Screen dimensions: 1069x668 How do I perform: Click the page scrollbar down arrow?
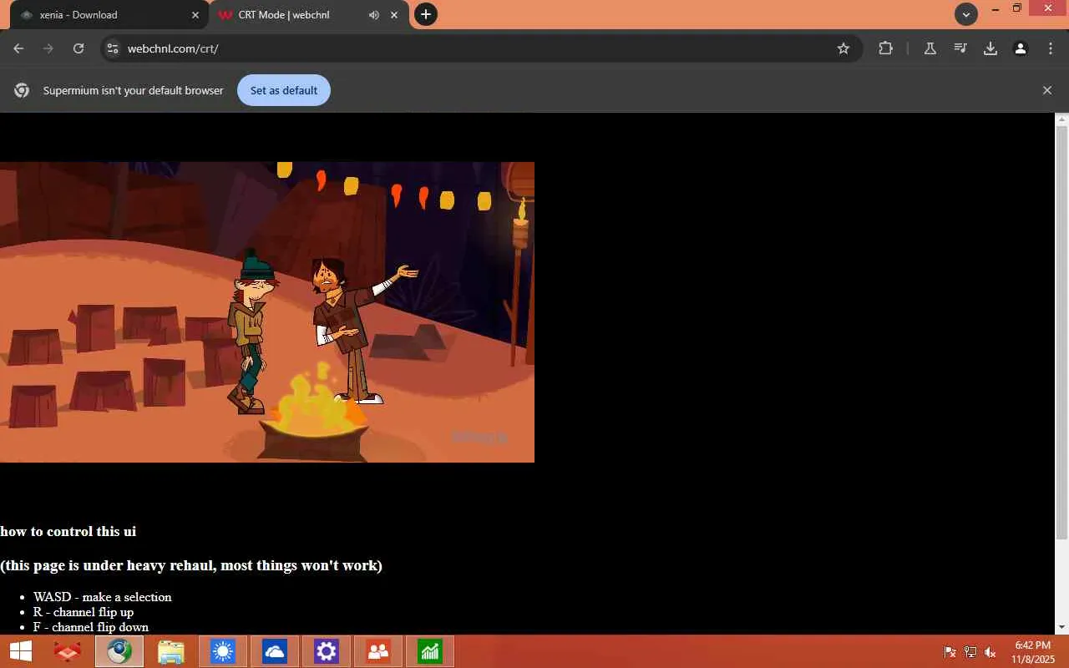click(1062, 627)
